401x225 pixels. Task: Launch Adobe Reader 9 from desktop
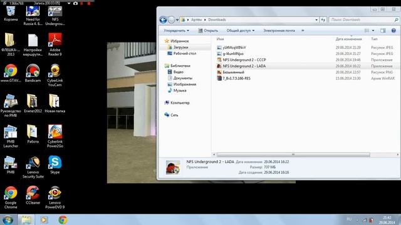point(55,44)
